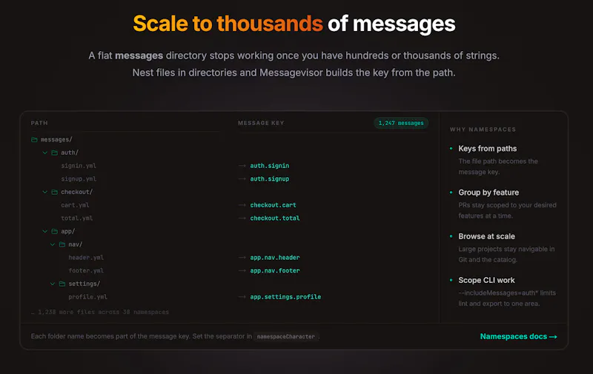Click the auth.signin message key

(x=270, y=165)
